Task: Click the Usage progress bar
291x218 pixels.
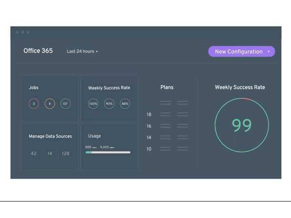Action: [108, 153]
